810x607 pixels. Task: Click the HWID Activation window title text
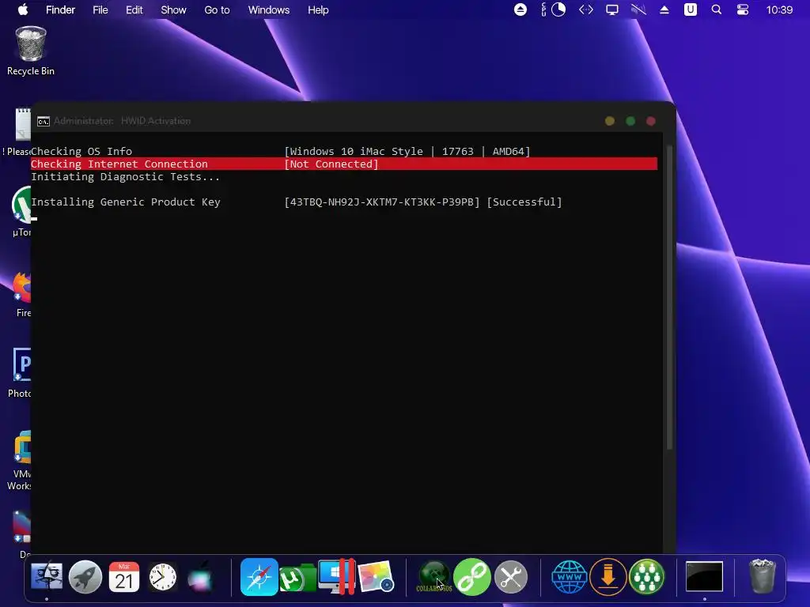tap(122, 121)
